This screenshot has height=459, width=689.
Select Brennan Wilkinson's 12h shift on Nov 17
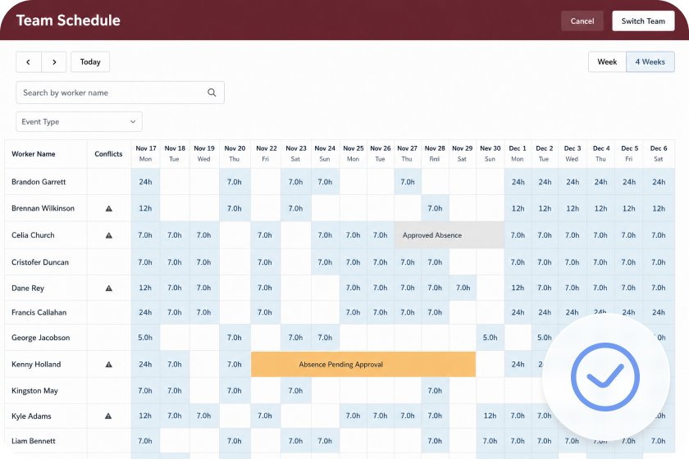(145, 208)
